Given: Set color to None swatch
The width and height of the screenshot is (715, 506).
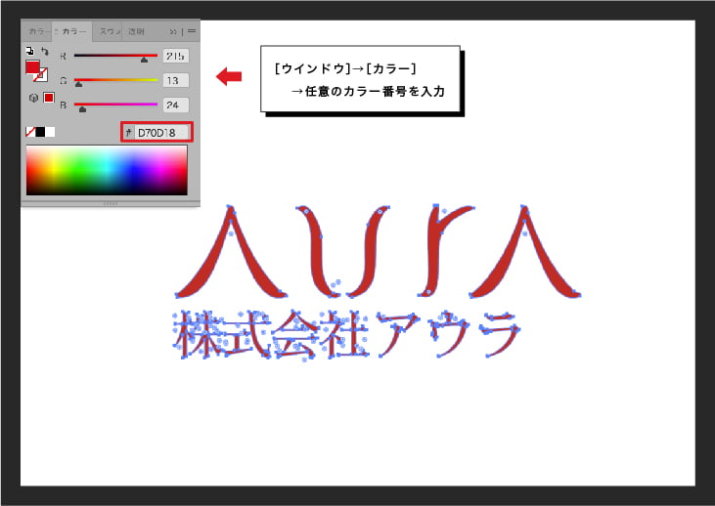Looking at the screenshot, I should pos(29,132).
